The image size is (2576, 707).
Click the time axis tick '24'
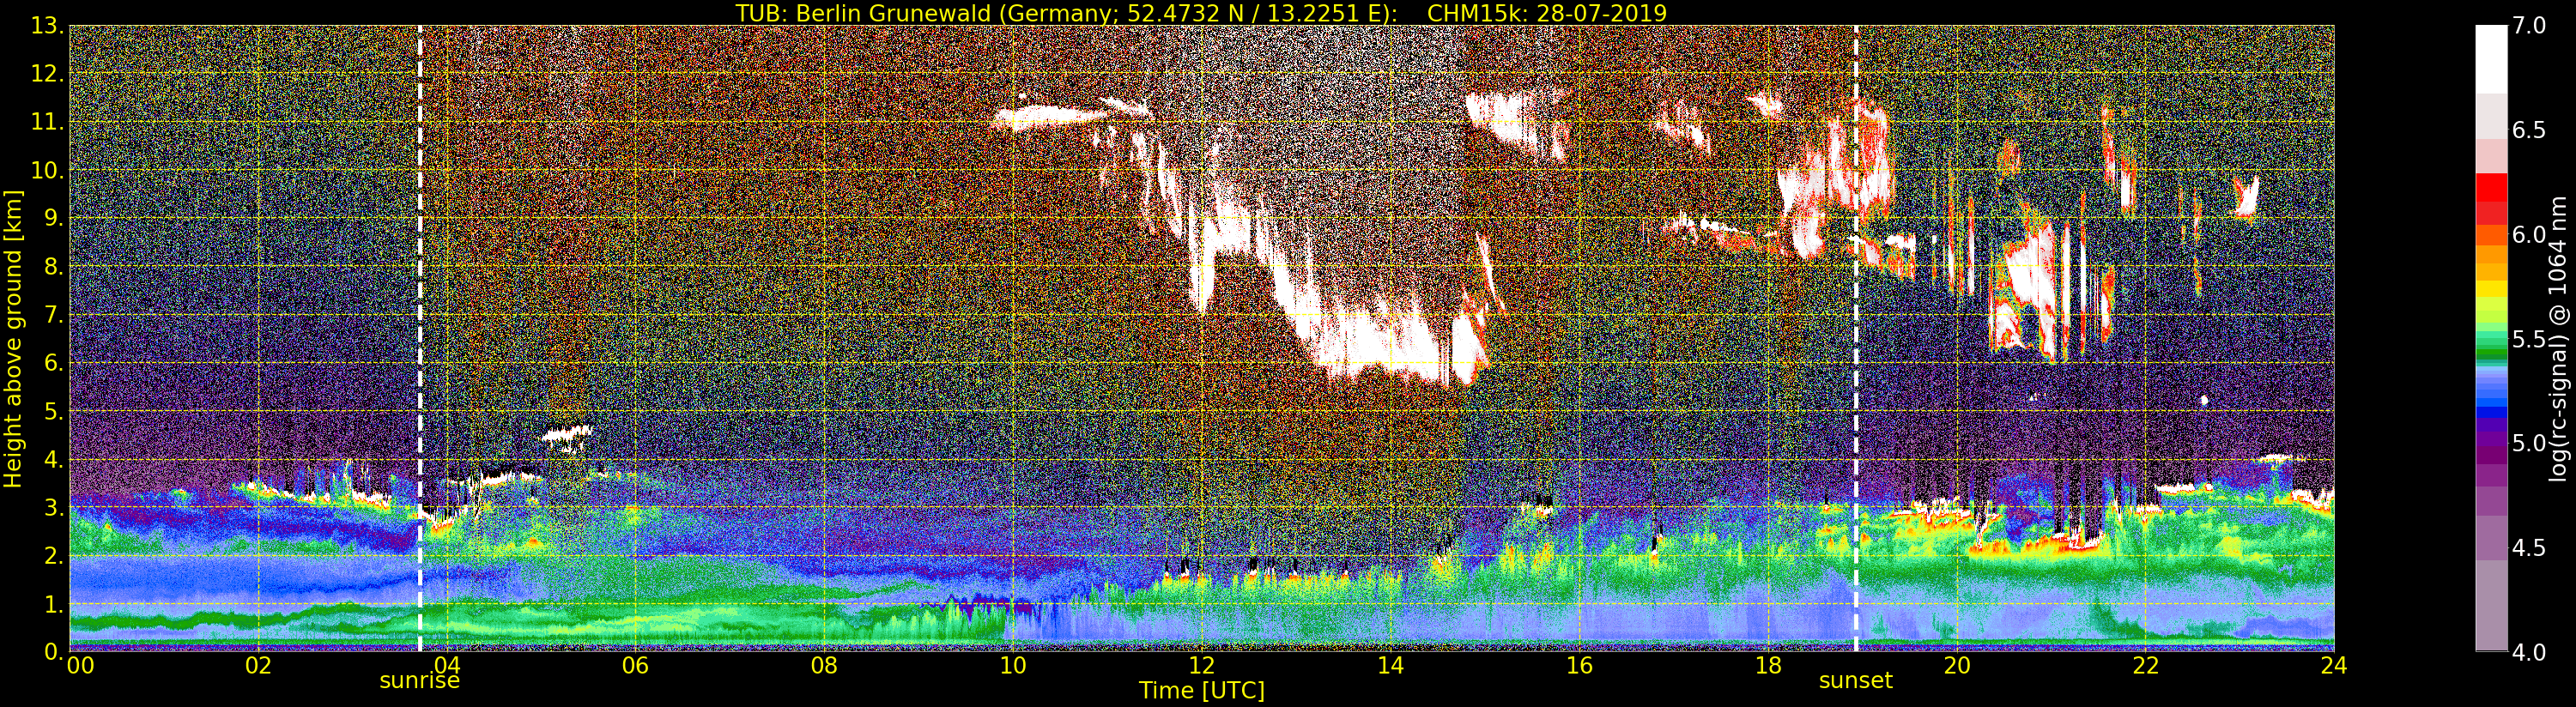[2333, 665]
